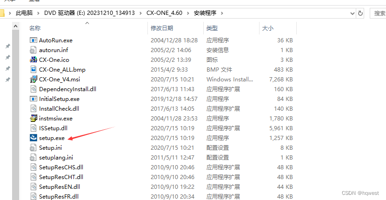The image size is (386, 200).
Task: Click the DependencyInstall.dll file icon
Action: pyautogui.click(x=33, y=89)
